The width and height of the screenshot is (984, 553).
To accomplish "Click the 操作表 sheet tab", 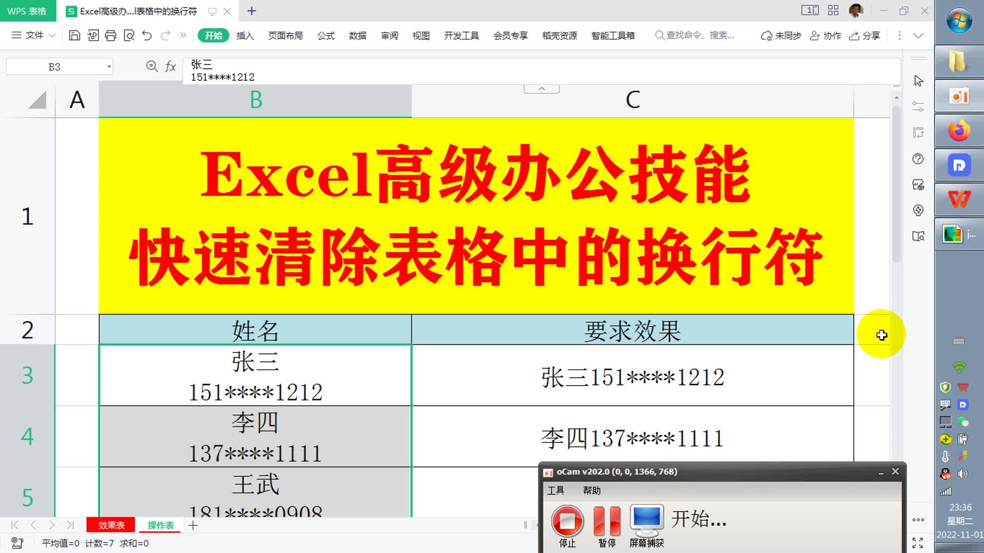I will (160, 525).
